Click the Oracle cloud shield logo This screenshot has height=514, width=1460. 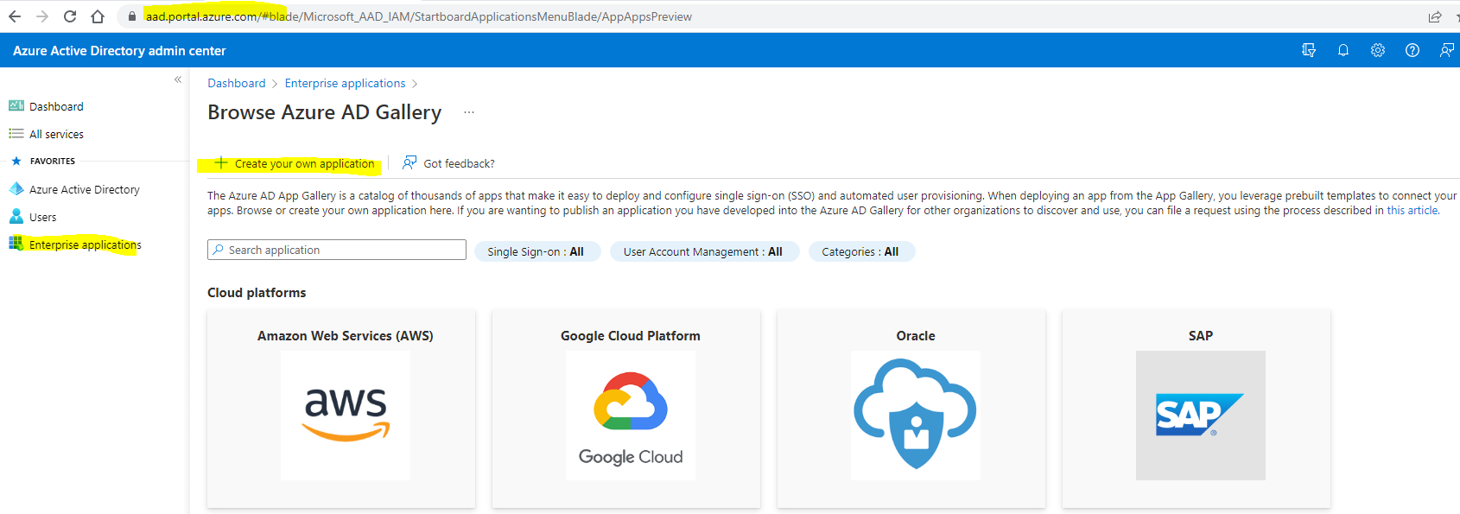tap(916, 416)
